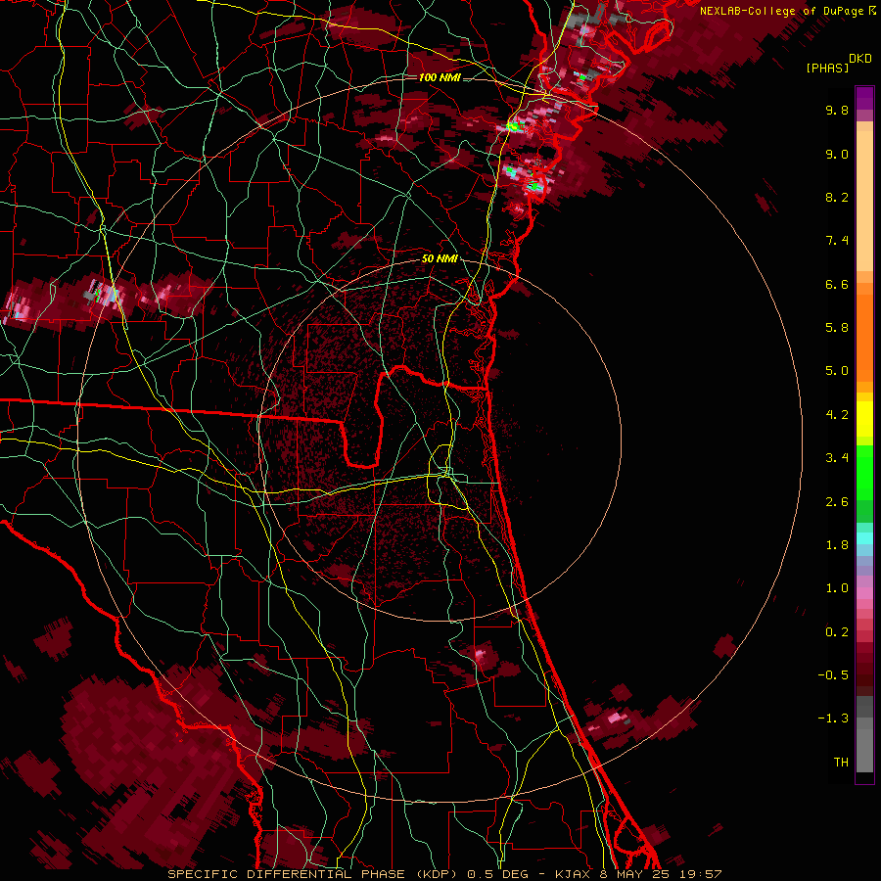
Task: Click the [PHAS] label above the color scale
Action: point(827,68)
